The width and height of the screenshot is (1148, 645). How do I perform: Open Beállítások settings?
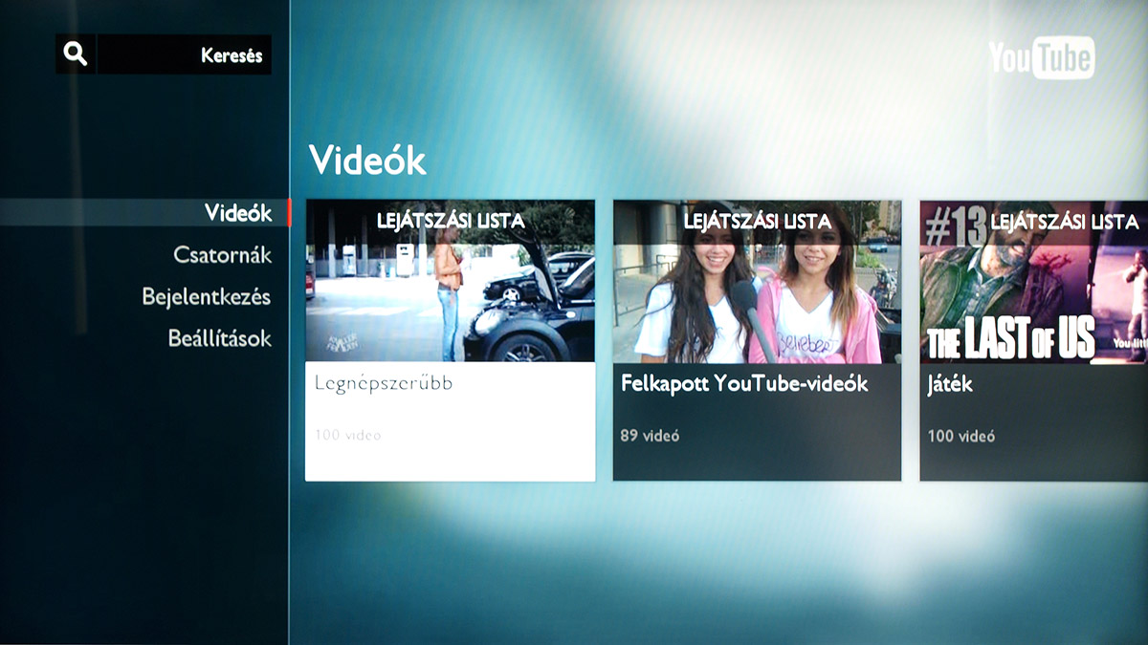pos(219,338)
